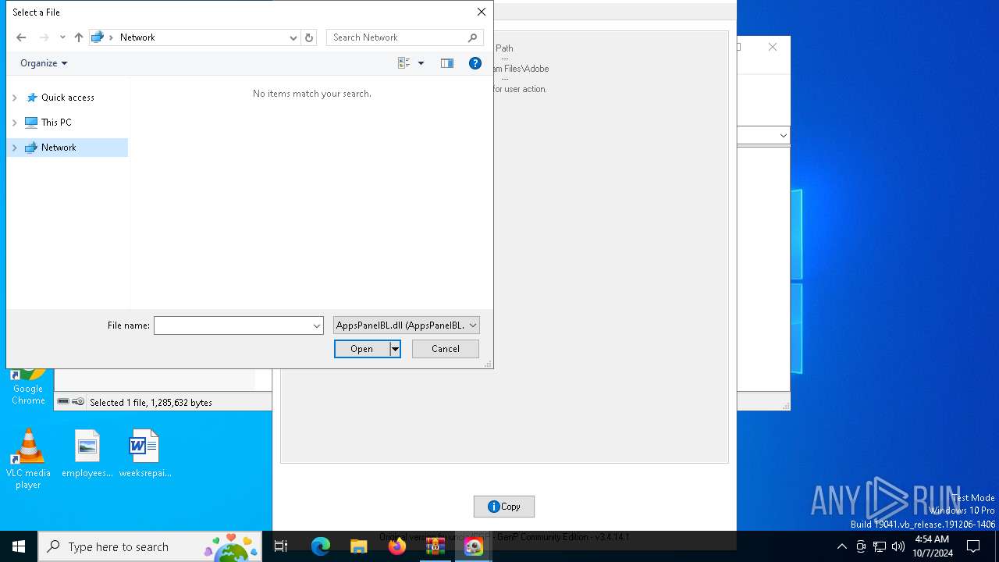999x562 pixels.
Task: Click the volume speaker tray icon
Action: point(898,546)
